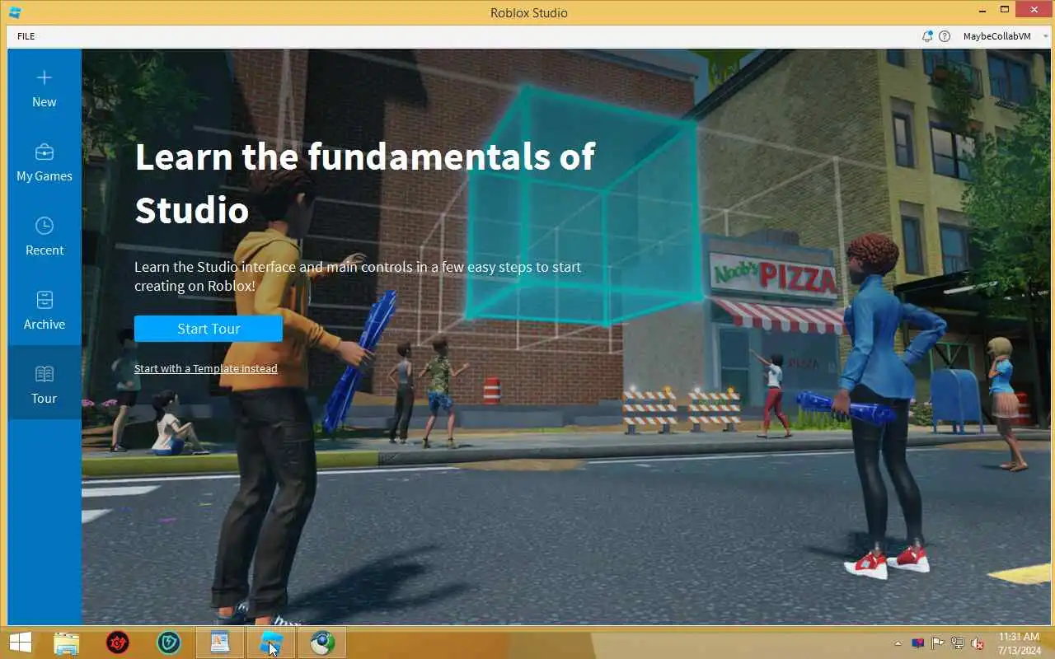Switch to the Archive sidebar tab
This screenshot has width=1055, height=659.
45,309
